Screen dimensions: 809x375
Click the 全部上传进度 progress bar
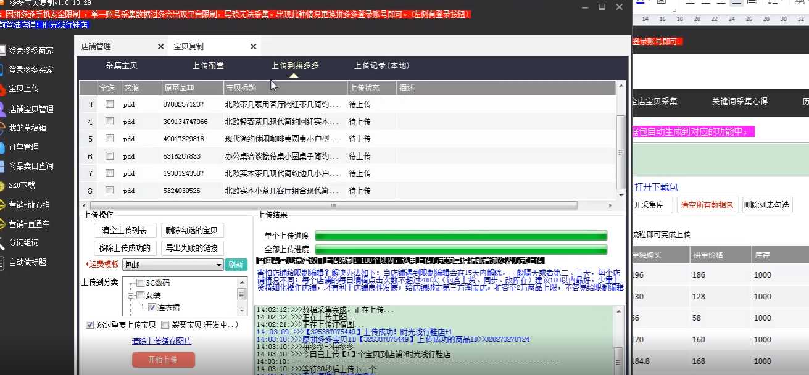(461, 249)
